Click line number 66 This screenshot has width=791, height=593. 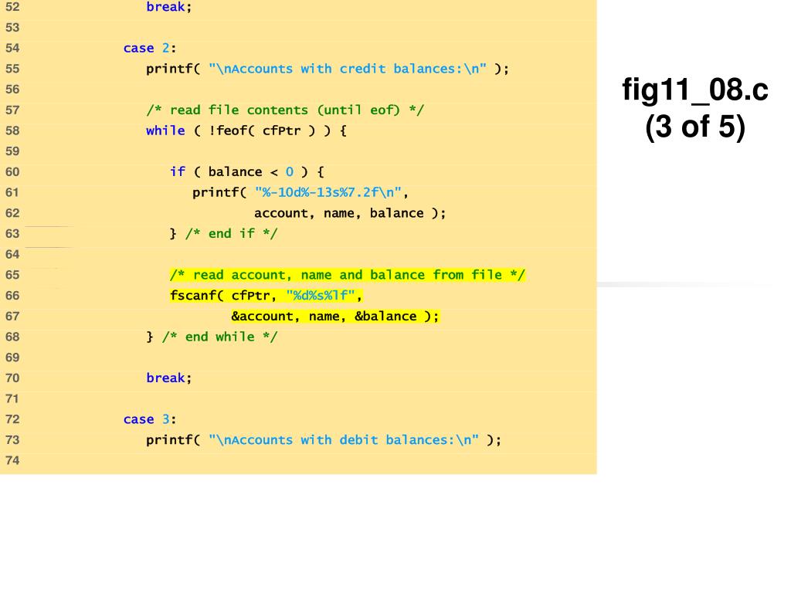12,296
